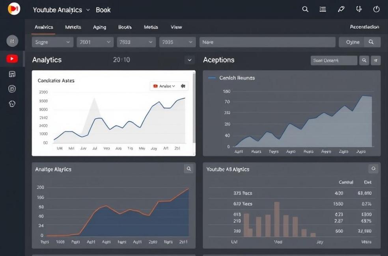Switch to the Analytics tab
The image size is (388, 256).
[44, 27]
